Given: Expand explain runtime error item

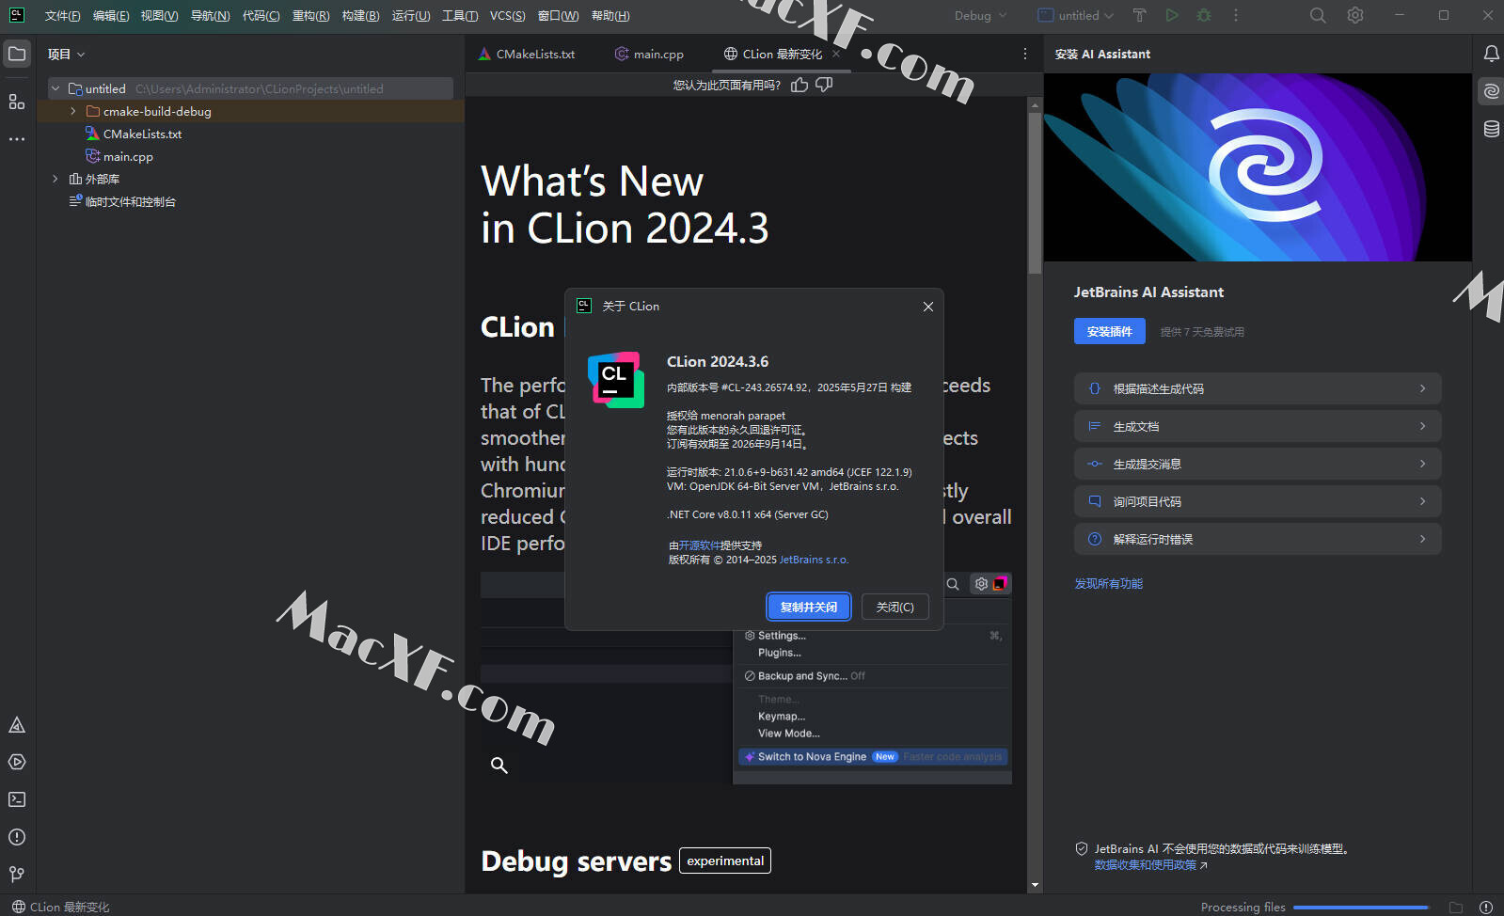Looking at the screenshot, I should point(1258,539).
